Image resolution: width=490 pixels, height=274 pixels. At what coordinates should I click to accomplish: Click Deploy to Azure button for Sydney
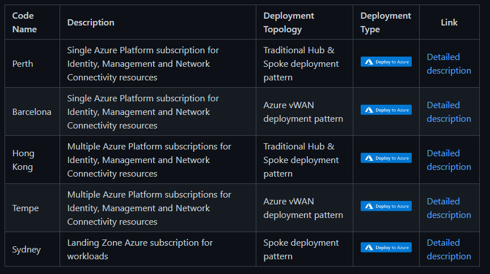click(x=386, y=247)
